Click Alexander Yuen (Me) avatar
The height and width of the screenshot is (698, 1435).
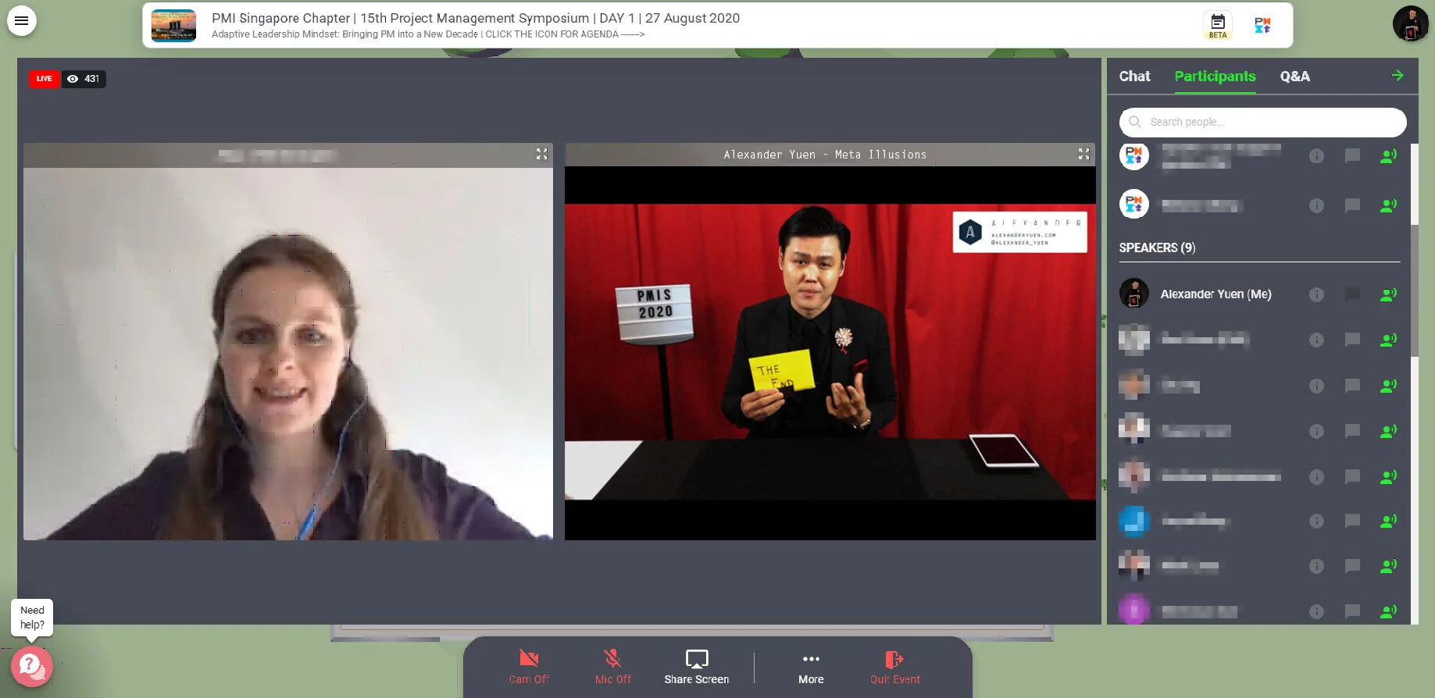pyautogui.click(x=1134, y=294)
